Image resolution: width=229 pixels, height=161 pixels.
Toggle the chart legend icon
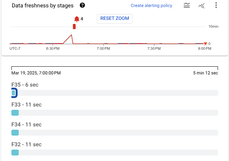(187, 6)
